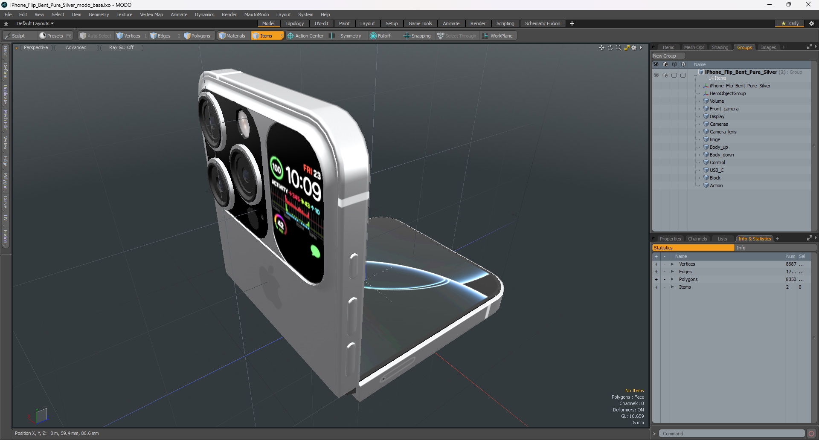Image resolution: width=819 pixels, height=440 pixels.
Task: Toggle Snapping on
Action: 417,36
